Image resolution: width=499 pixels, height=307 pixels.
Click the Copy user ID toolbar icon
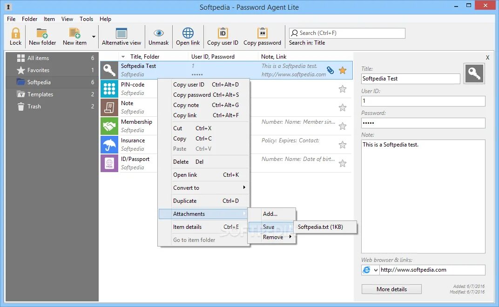coord(223,35)
